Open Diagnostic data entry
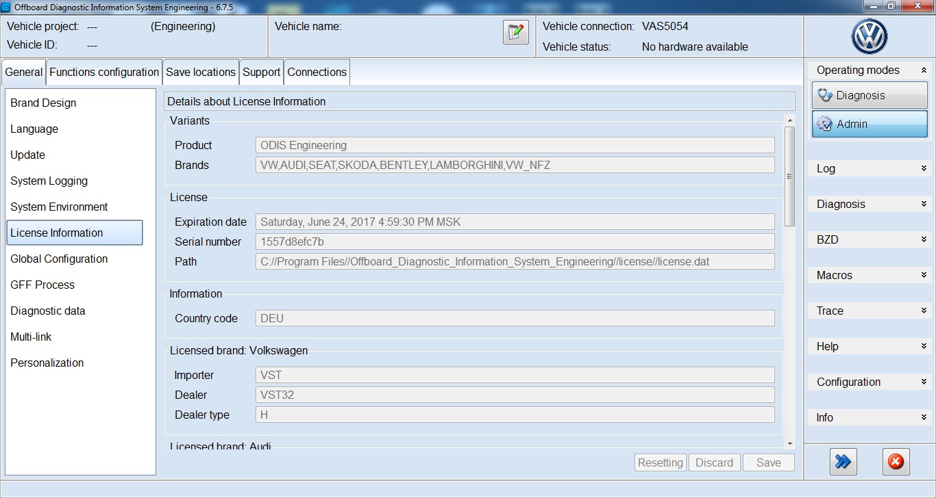 coord(74,311)
